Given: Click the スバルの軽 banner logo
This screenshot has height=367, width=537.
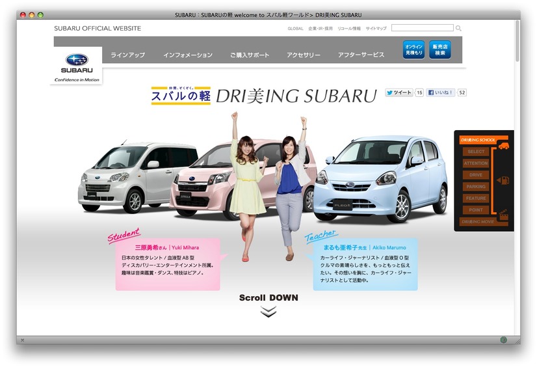Looking at the screenshot, I should point(181,96).
